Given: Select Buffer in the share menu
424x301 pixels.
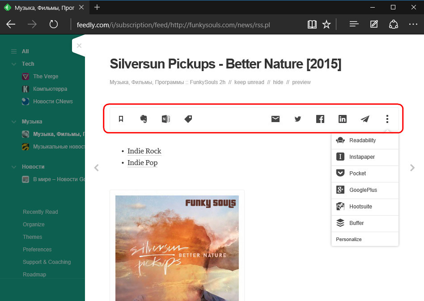Looking at the screenshot, I should click(365, 223).
